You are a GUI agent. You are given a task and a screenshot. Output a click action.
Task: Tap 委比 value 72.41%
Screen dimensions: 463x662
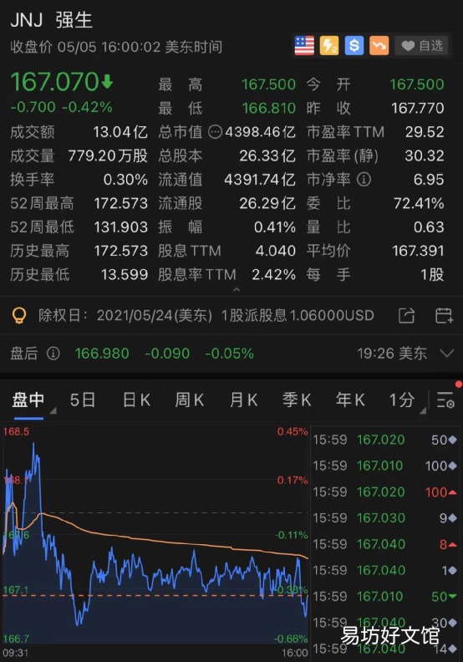tap(419, 203)
